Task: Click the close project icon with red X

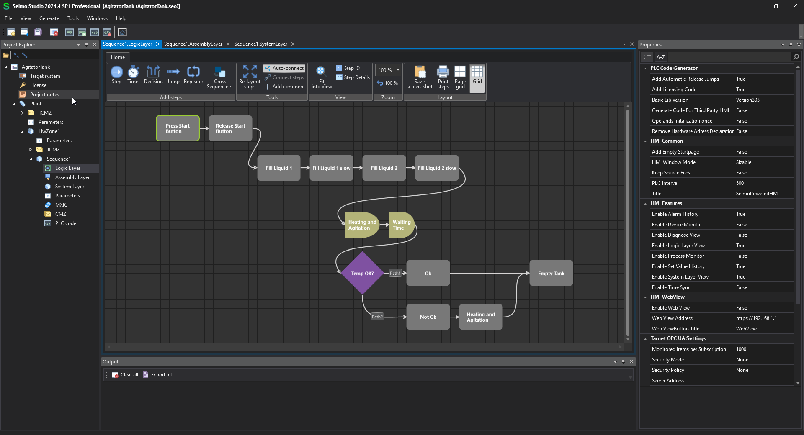Action: click(54, 32)
